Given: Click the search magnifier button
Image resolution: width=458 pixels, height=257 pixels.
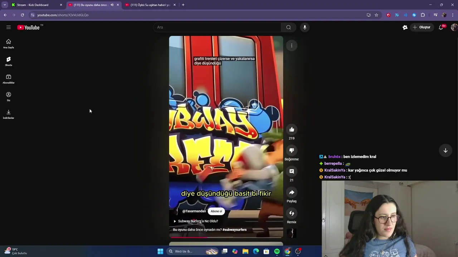Looking at the screenshot, I should tap(288, 27).
